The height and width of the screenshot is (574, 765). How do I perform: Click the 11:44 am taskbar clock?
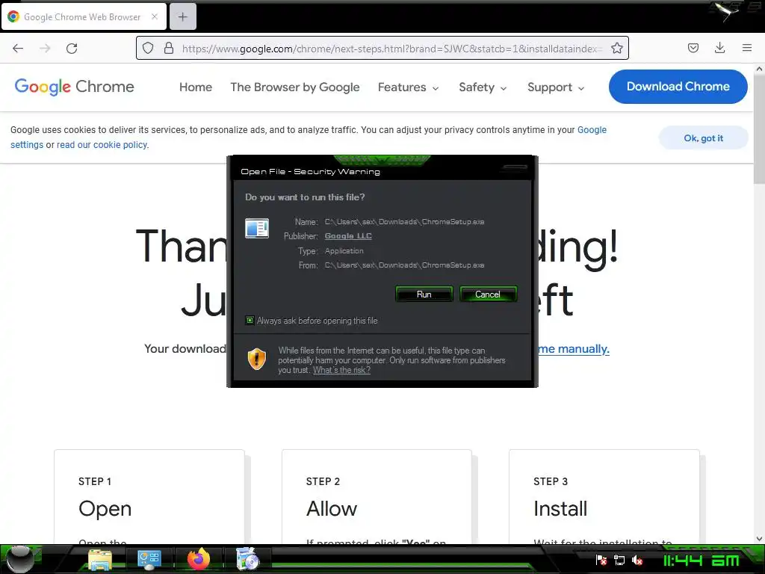pyautogui.click(x=701, y=561)
